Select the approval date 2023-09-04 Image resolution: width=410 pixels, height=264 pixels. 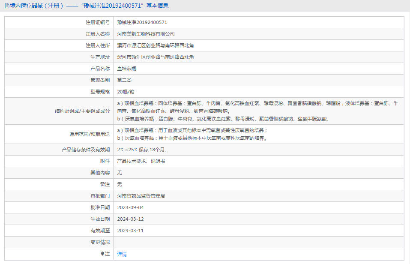130,207
